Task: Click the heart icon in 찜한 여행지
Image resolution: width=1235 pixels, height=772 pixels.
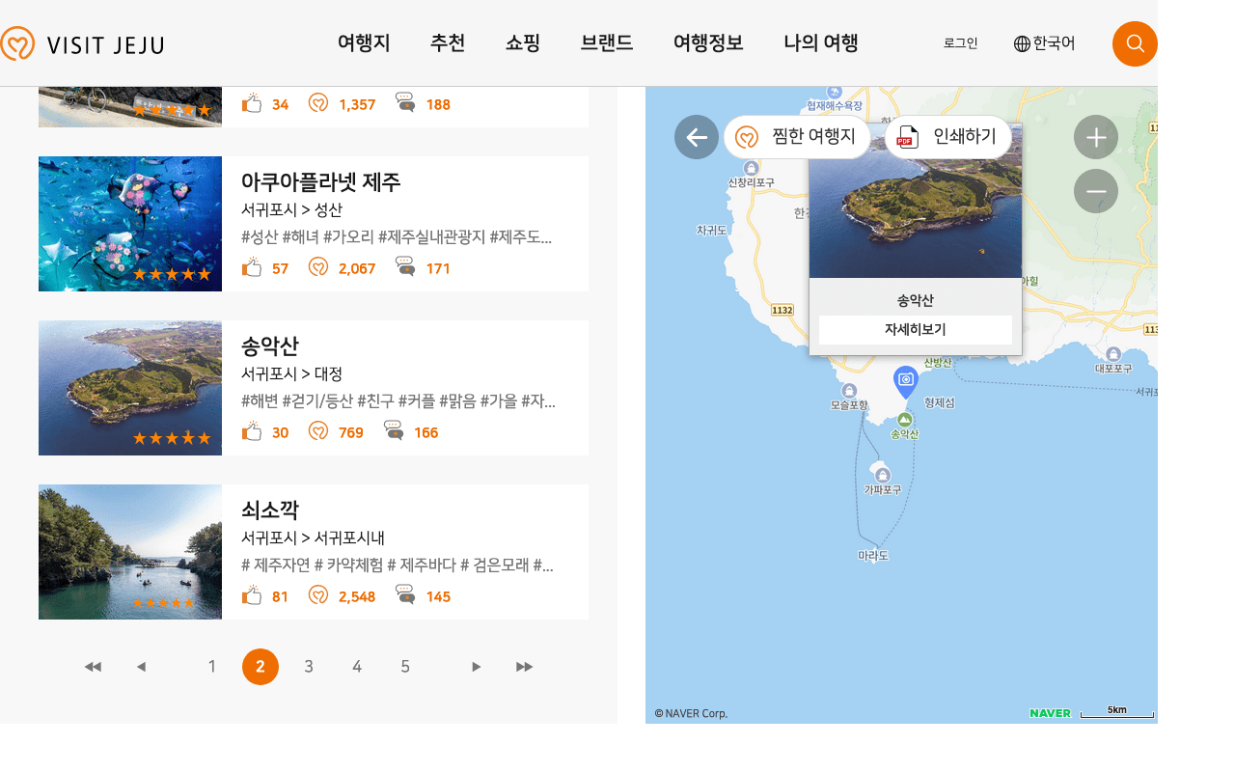Action: pyautogui.click(x=747, y=137)
